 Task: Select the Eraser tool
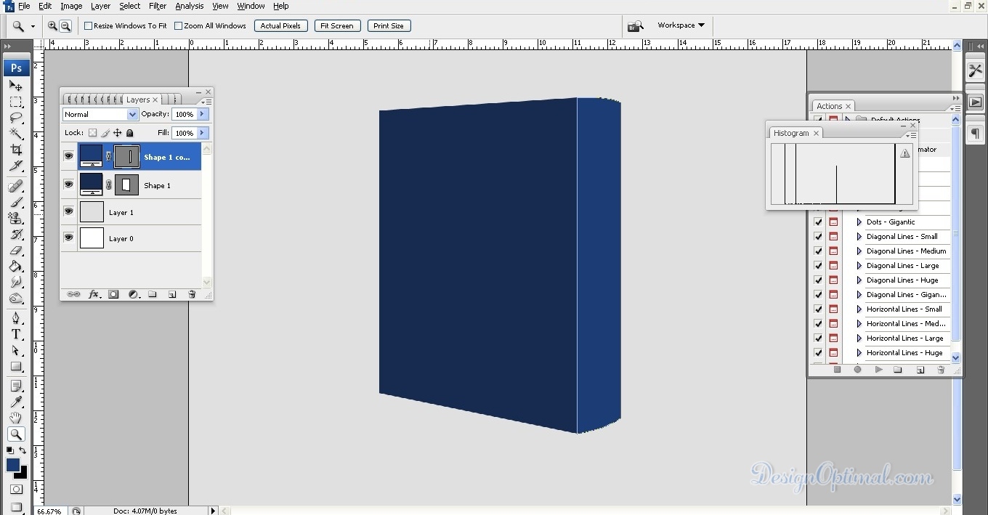click(x=16, y=250)
